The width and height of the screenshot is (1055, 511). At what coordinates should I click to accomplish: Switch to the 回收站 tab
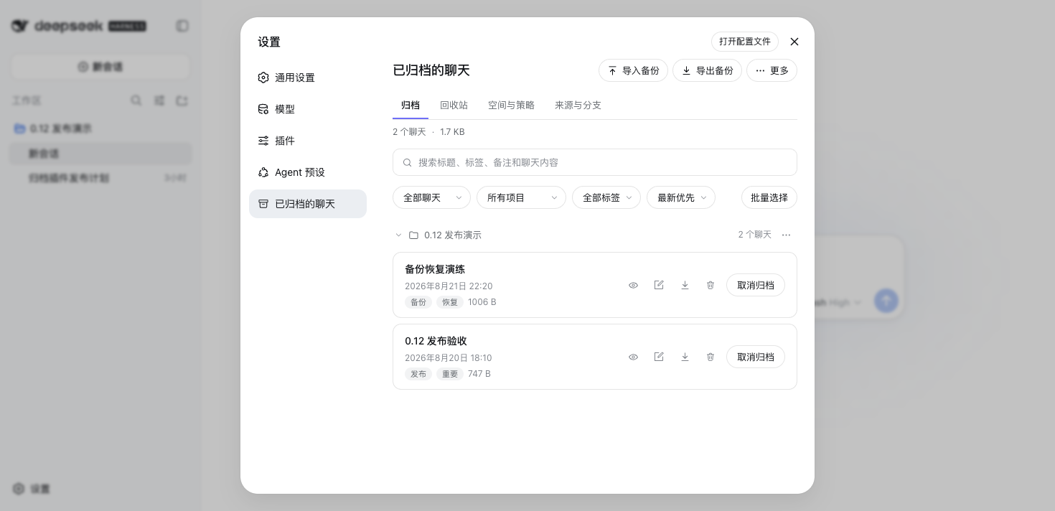(x=454, y=105)
